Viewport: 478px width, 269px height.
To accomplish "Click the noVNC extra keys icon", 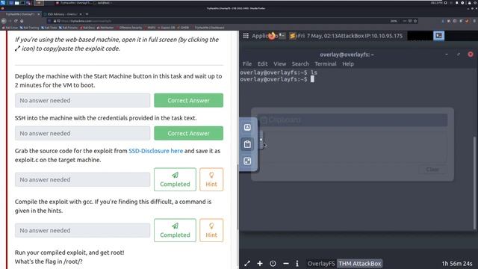I will pos(247,127).
